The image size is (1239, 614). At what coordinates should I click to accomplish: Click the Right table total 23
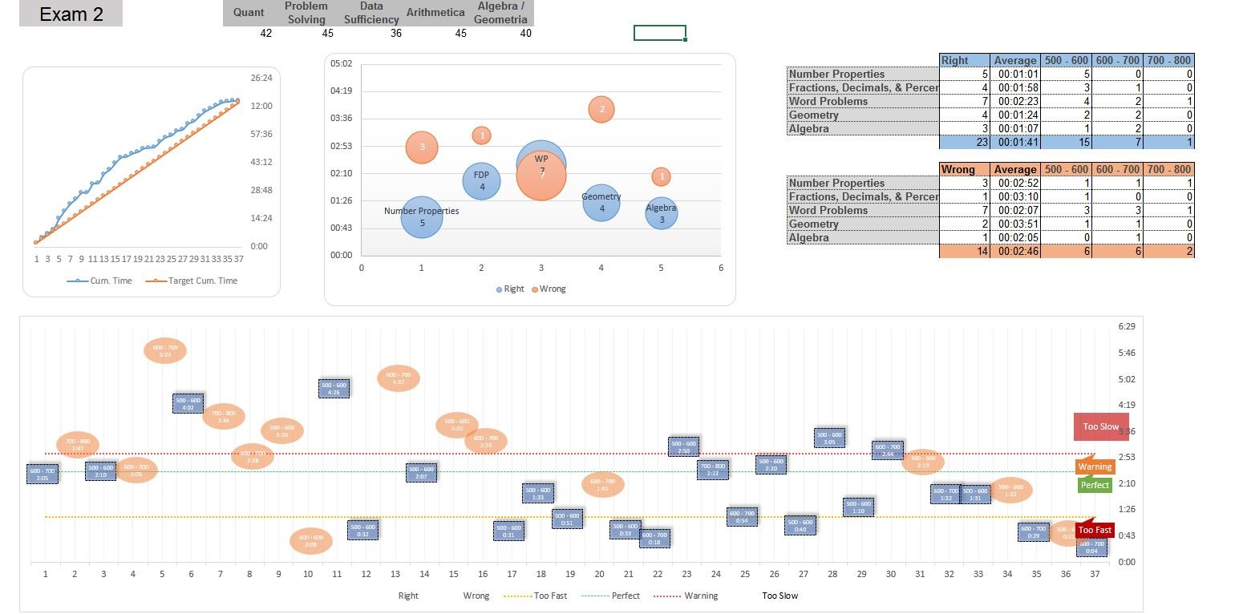tap(965, 142)
